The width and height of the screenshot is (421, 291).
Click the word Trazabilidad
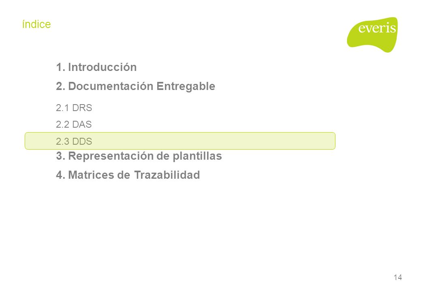(167, 175)
